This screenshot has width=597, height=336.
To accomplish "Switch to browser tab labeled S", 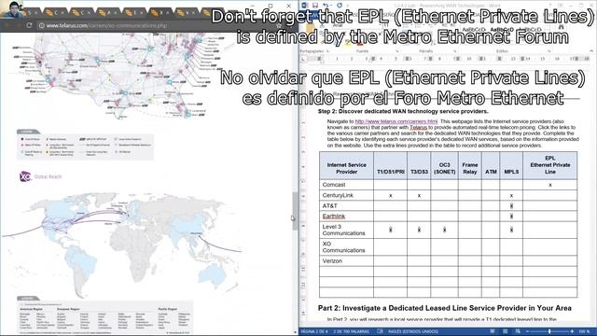I will click(x=31, y=13).
